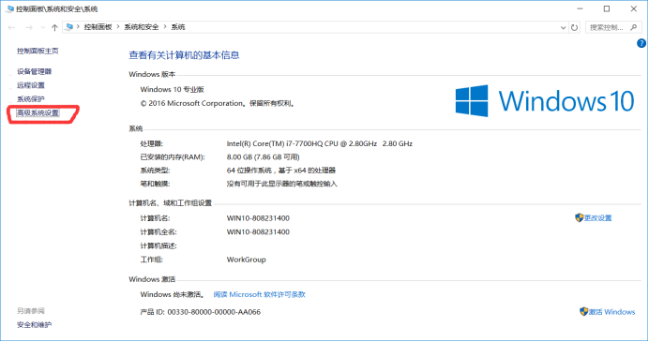Maximize the System window

(607, 8)
